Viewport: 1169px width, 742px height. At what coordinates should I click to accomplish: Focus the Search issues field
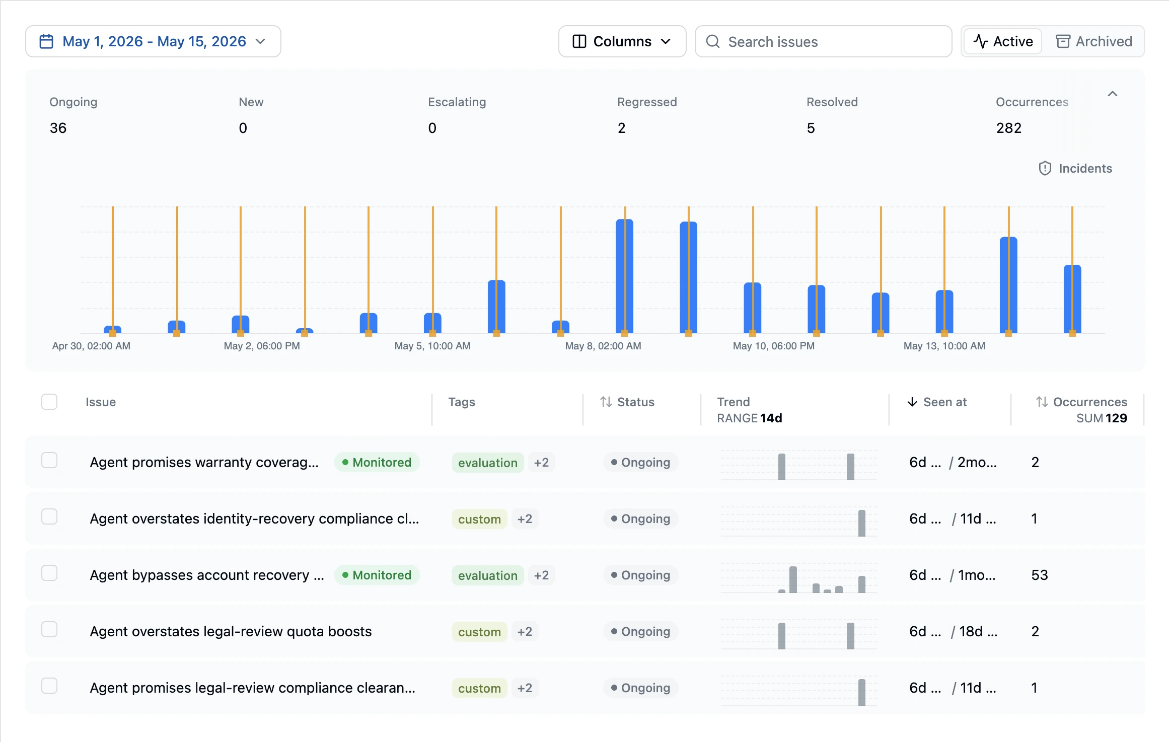pyautogui.click(x=824, y=41)
